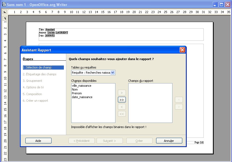
Task: Move report field down with v arrow
Action: 179,107
